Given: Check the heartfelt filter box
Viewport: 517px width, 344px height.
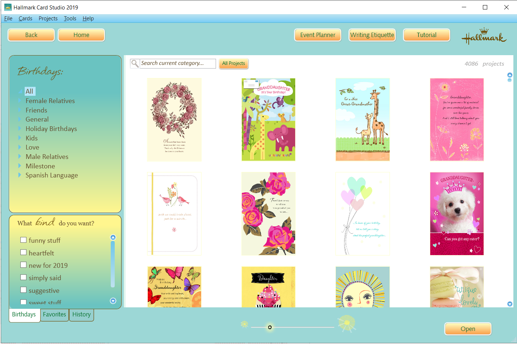Looking at the screenshot, I should pos(24,253).
